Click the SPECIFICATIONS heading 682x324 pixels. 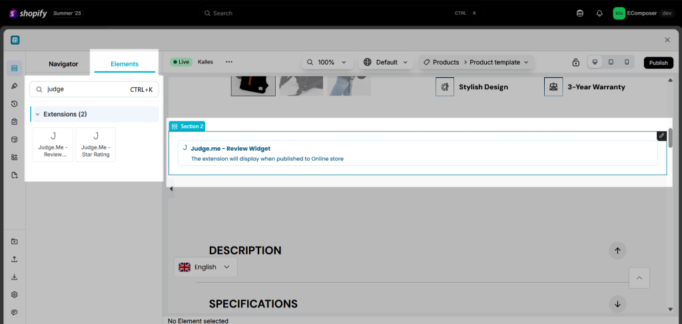[x=253, y=303]
